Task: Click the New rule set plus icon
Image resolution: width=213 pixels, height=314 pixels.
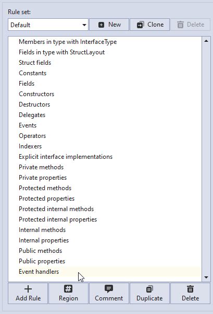Action: point(101,25)
